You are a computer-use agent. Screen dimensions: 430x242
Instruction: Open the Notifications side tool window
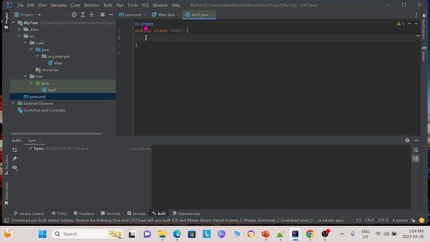(424, 27)
